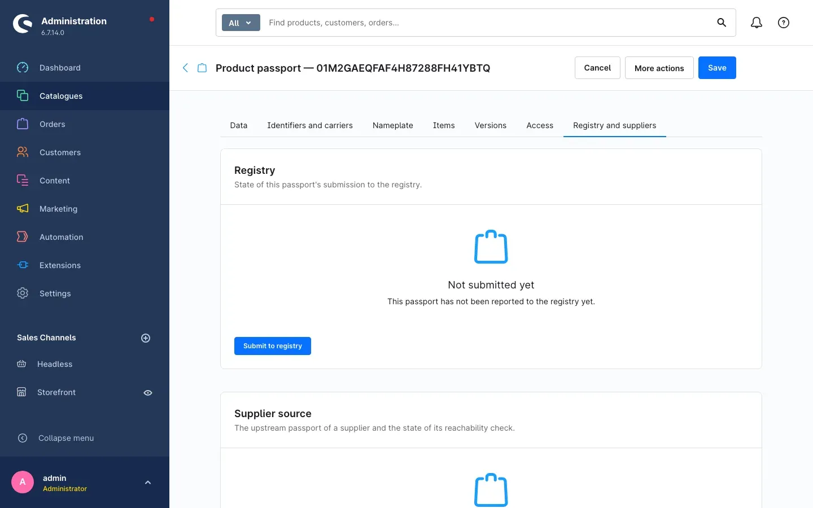The height and width of the screenshot is (508, 813).
Task: Open the Storefront sales channel
Action: pyautogui.click(x=56, y=392)
